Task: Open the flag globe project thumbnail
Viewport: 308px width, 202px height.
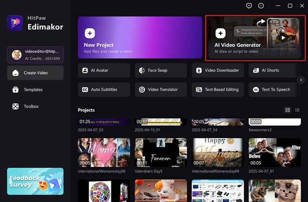Action: (104, 191)
